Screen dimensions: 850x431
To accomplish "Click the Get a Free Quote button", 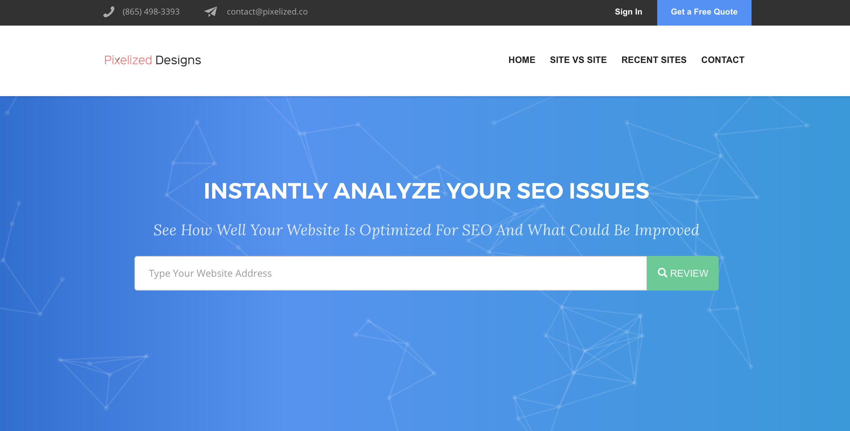I will pyautogui.click(x=704, y=12).
